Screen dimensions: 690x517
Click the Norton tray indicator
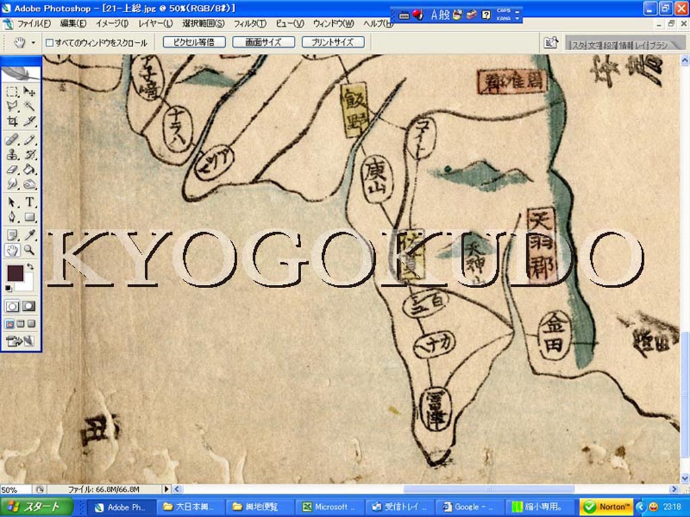(x=606, y=507)
